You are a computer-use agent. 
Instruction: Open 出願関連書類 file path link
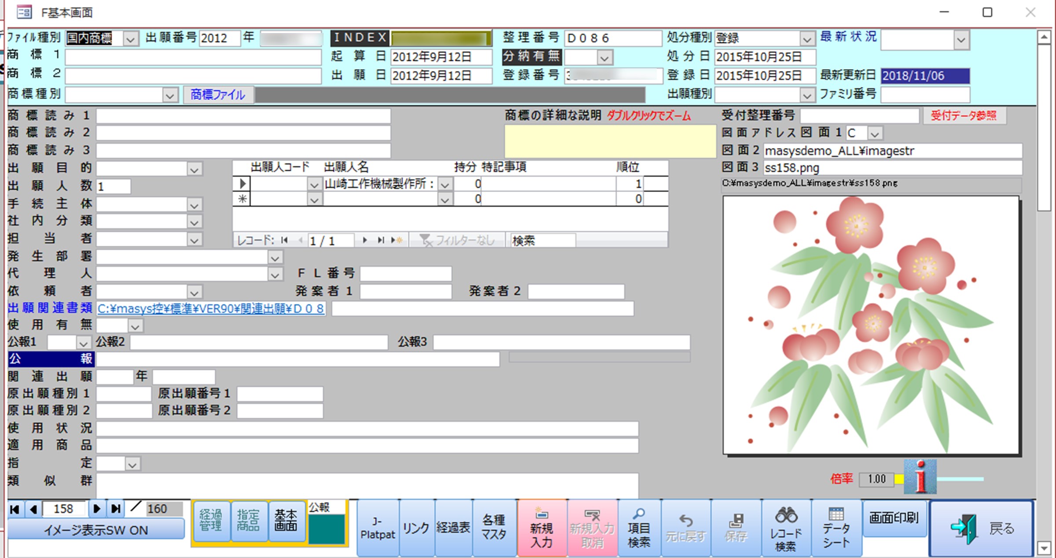tap(210, 309)
